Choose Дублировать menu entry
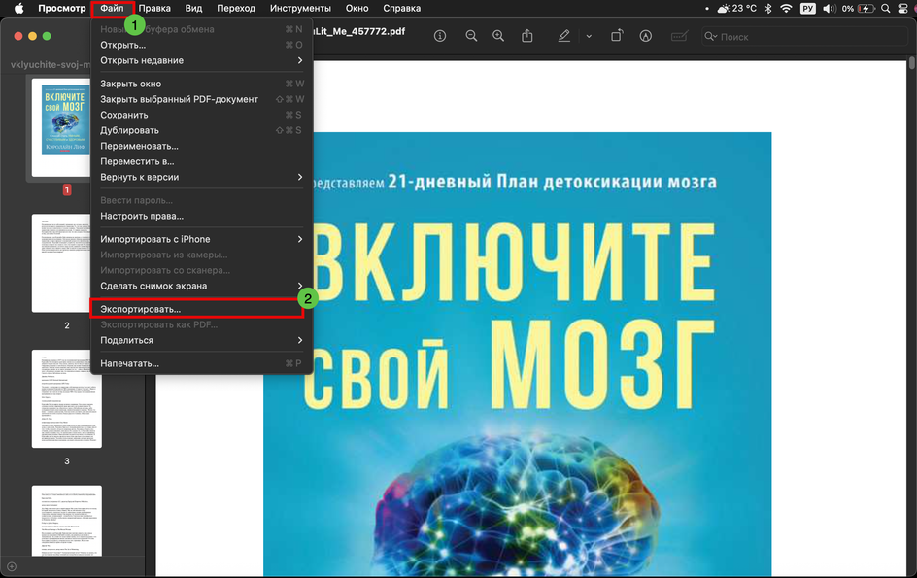This screenshot has width=917, height=578. click(x=201, y=130)
